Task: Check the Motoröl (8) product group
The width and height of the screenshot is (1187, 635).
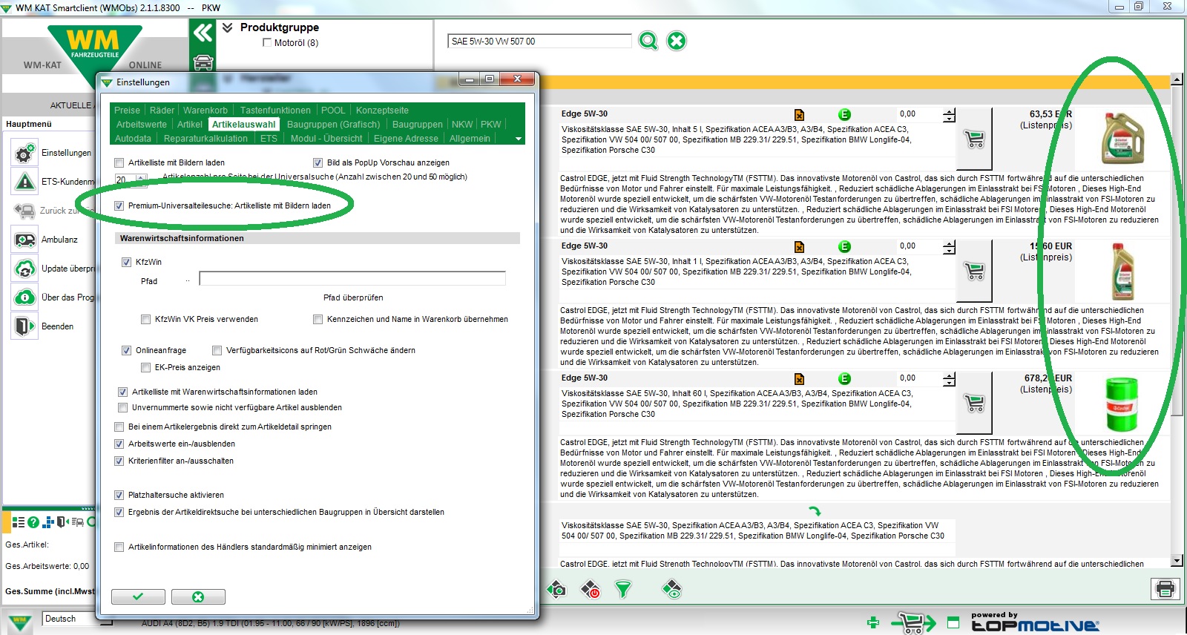Action: tap(267, 42)
